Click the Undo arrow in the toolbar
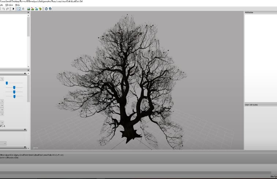The image size is (277, 179). pyautogui.click(x=3, y=9)
